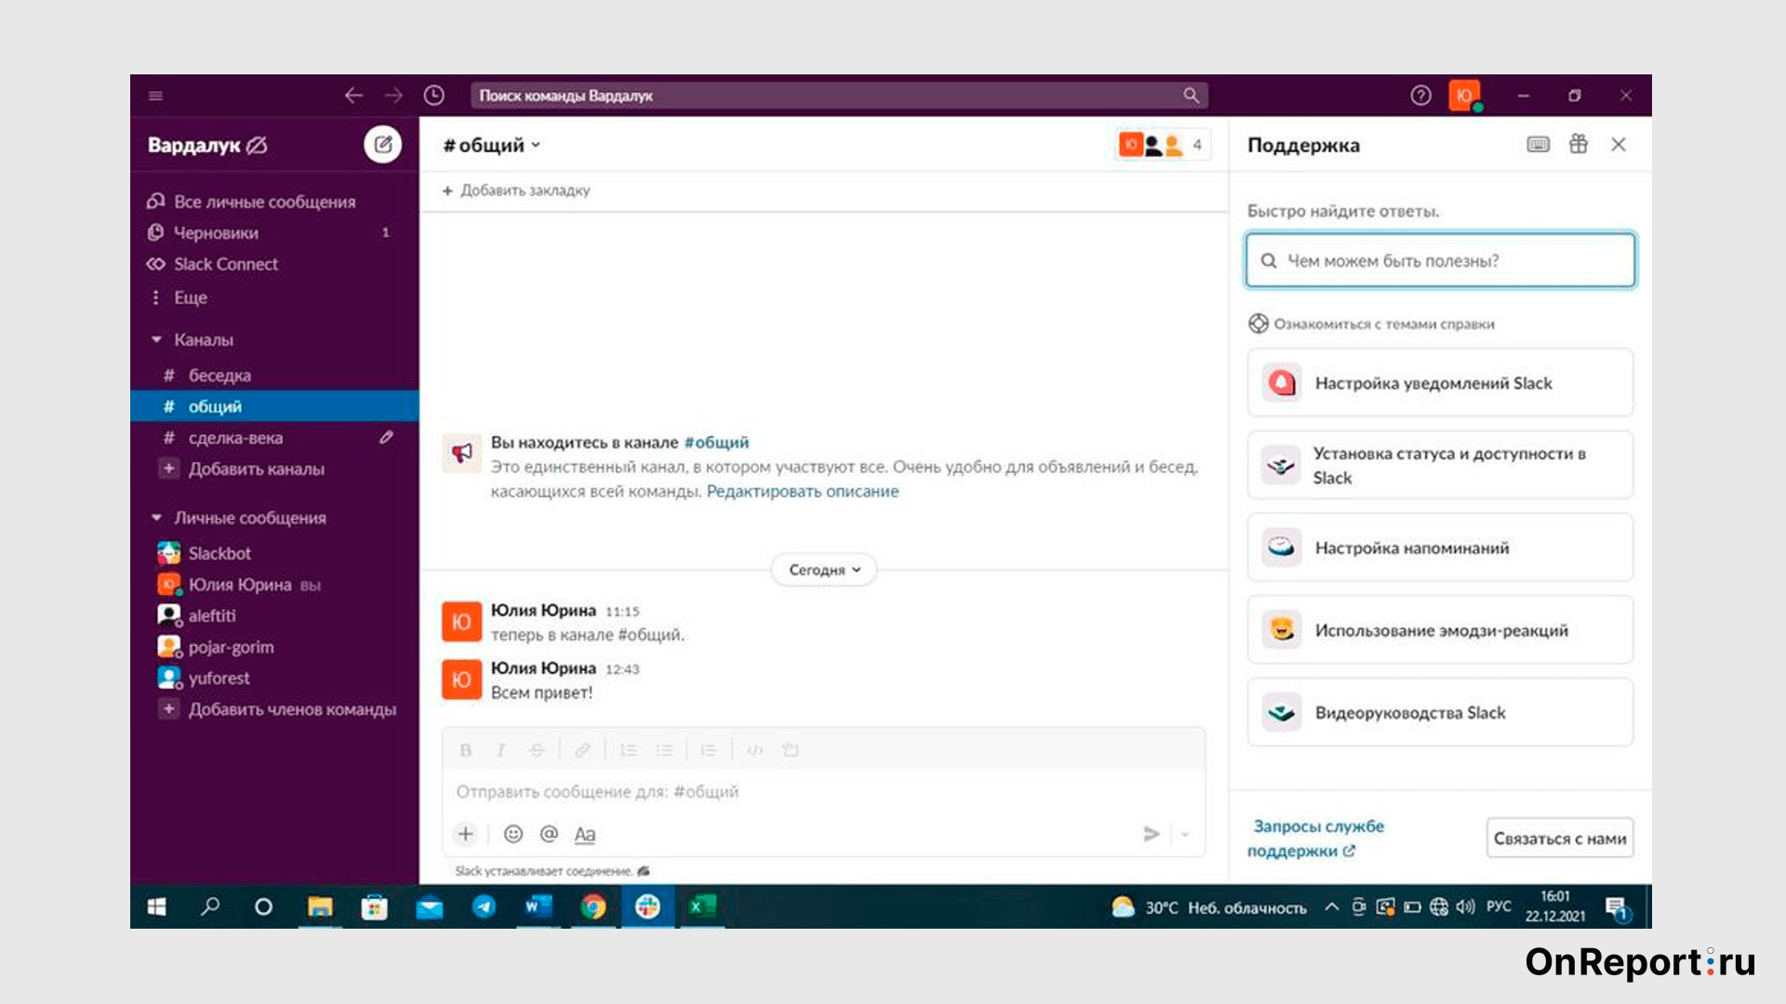Click the strikethrough formatting icon

click(x=536, y=750)
